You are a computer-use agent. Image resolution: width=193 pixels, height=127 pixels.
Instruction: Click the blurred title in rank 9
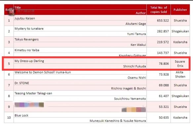29,105
